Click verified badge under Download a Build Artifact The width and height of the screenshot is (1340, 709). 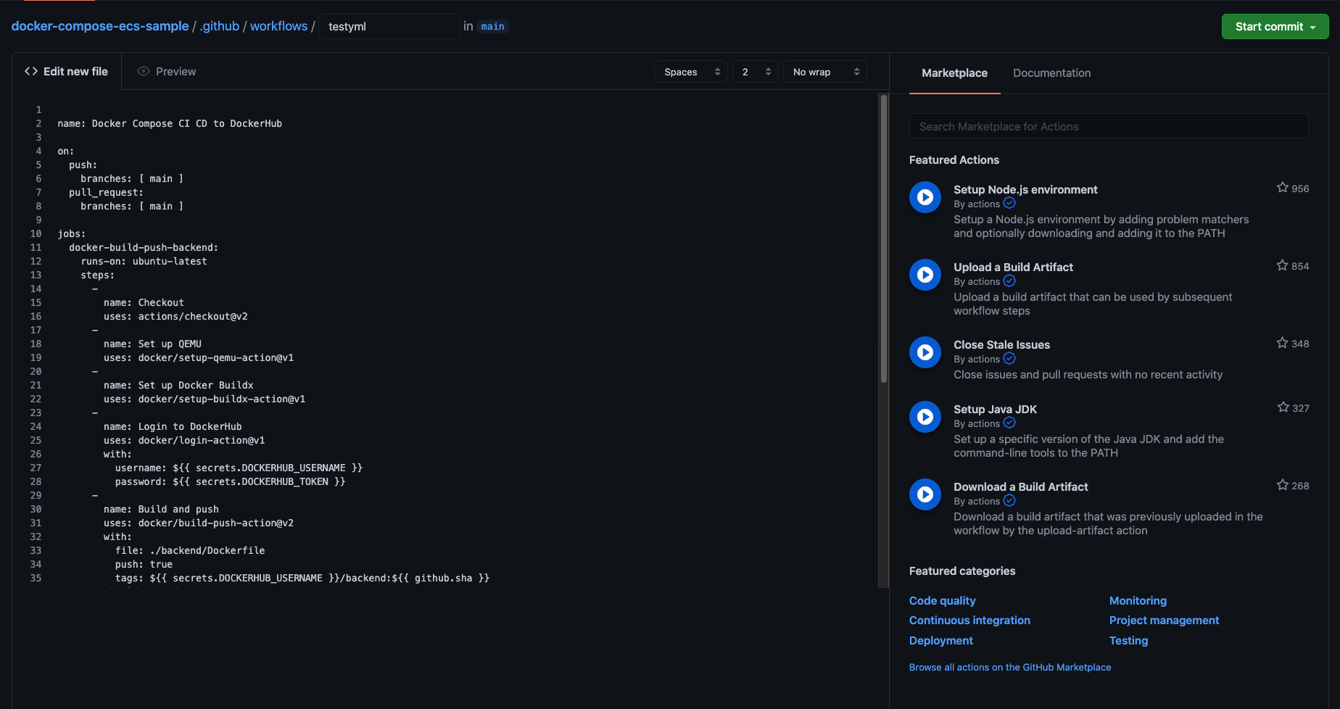[x=1009, y=501]
